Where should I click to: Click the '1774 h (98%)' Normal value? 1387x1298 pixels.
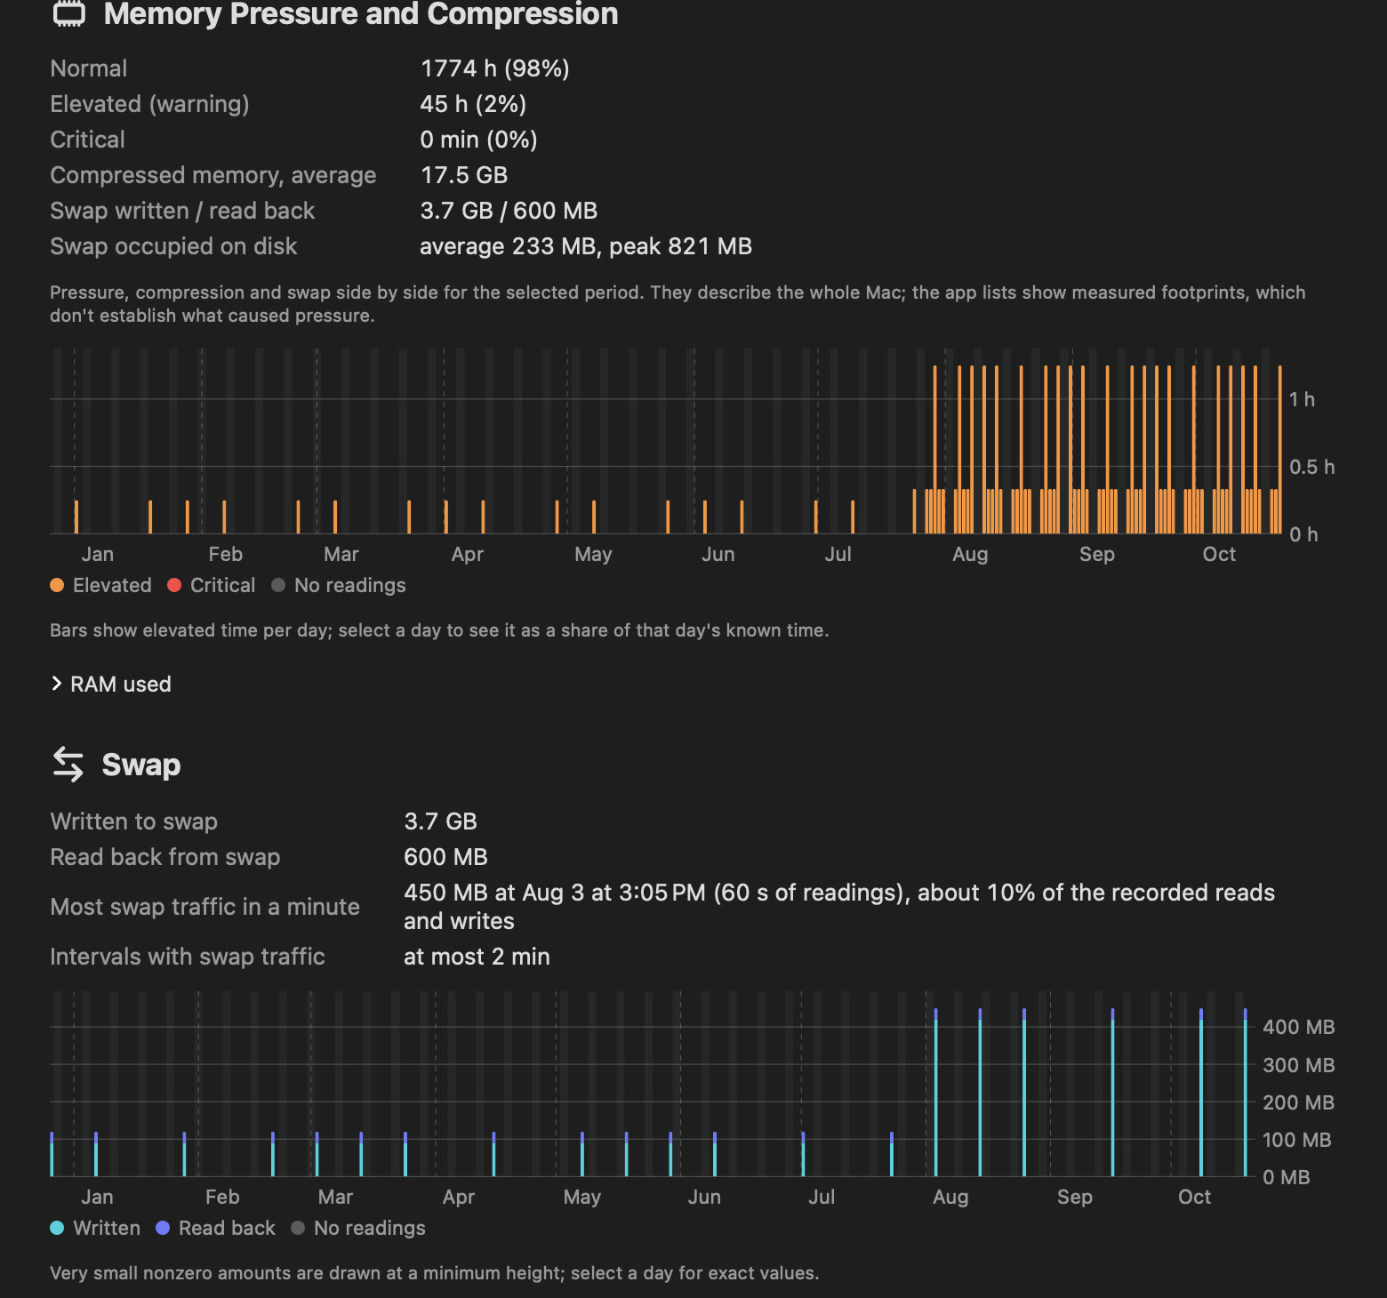coord(494,68)
